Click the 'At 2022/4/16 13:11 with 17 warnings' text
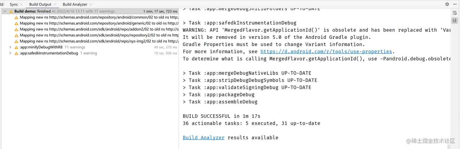 click(83, 11)
